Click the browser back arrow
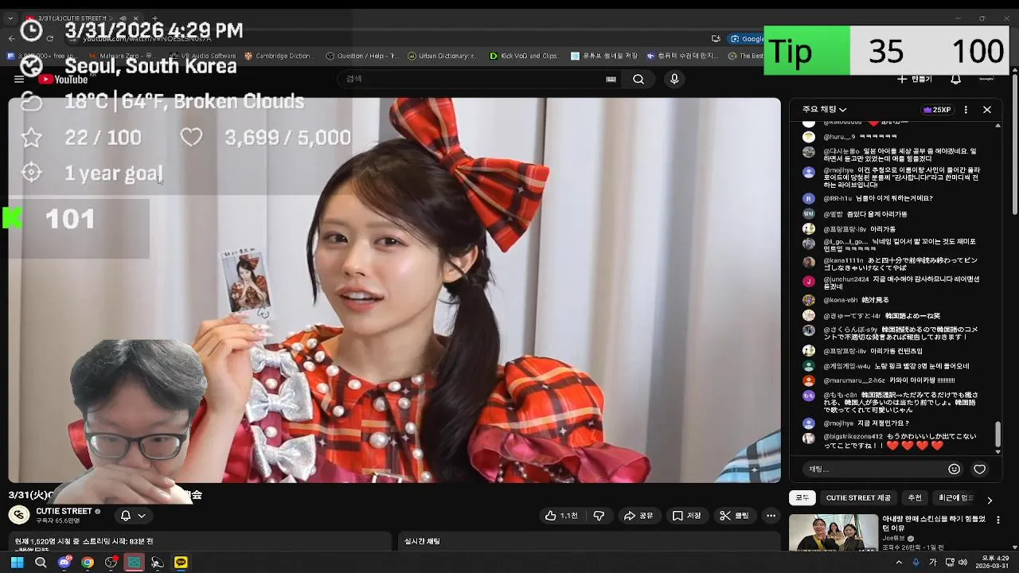Image resolution: width=1019 pixels, height=573 pixels. [11, 38]
